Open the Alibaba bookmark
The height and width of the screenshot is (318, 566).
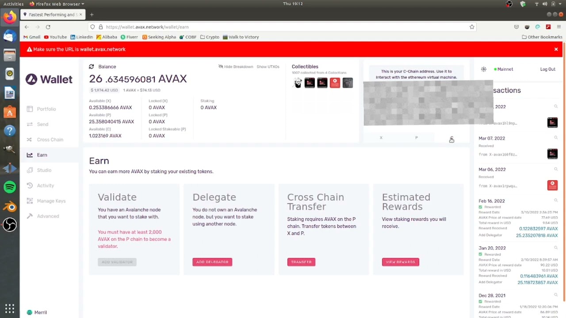(107, 37)
